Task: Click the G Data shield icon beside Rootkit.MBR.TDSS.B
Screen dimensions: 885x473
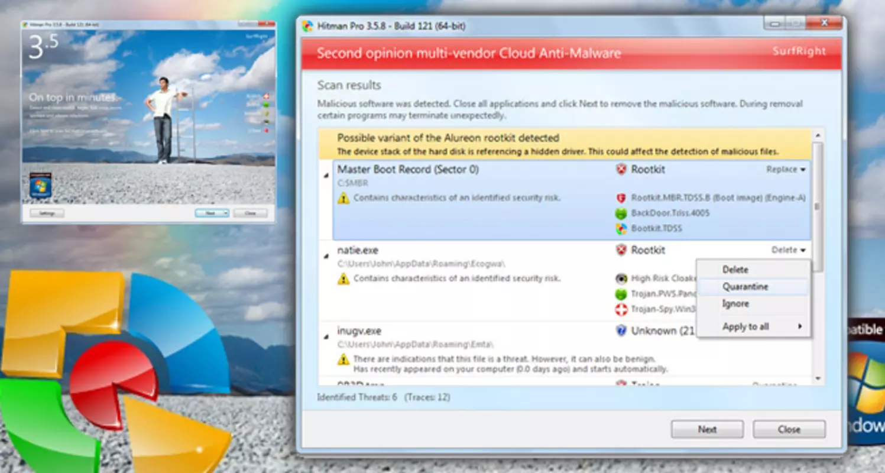Action: click(x=621, y=198)
